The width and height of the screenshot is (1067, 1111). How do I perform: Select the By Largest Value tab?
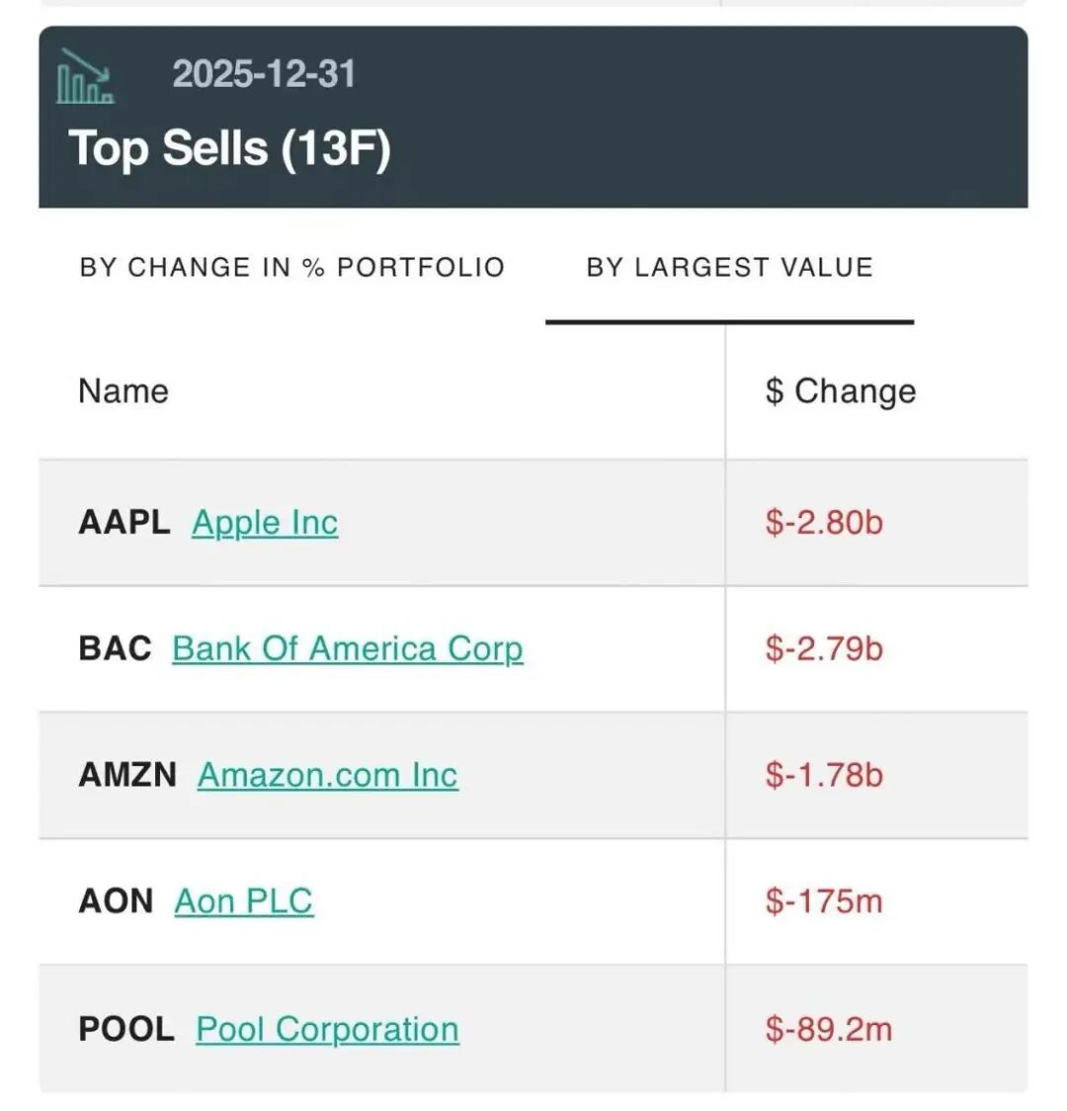(x=729, y=268)
